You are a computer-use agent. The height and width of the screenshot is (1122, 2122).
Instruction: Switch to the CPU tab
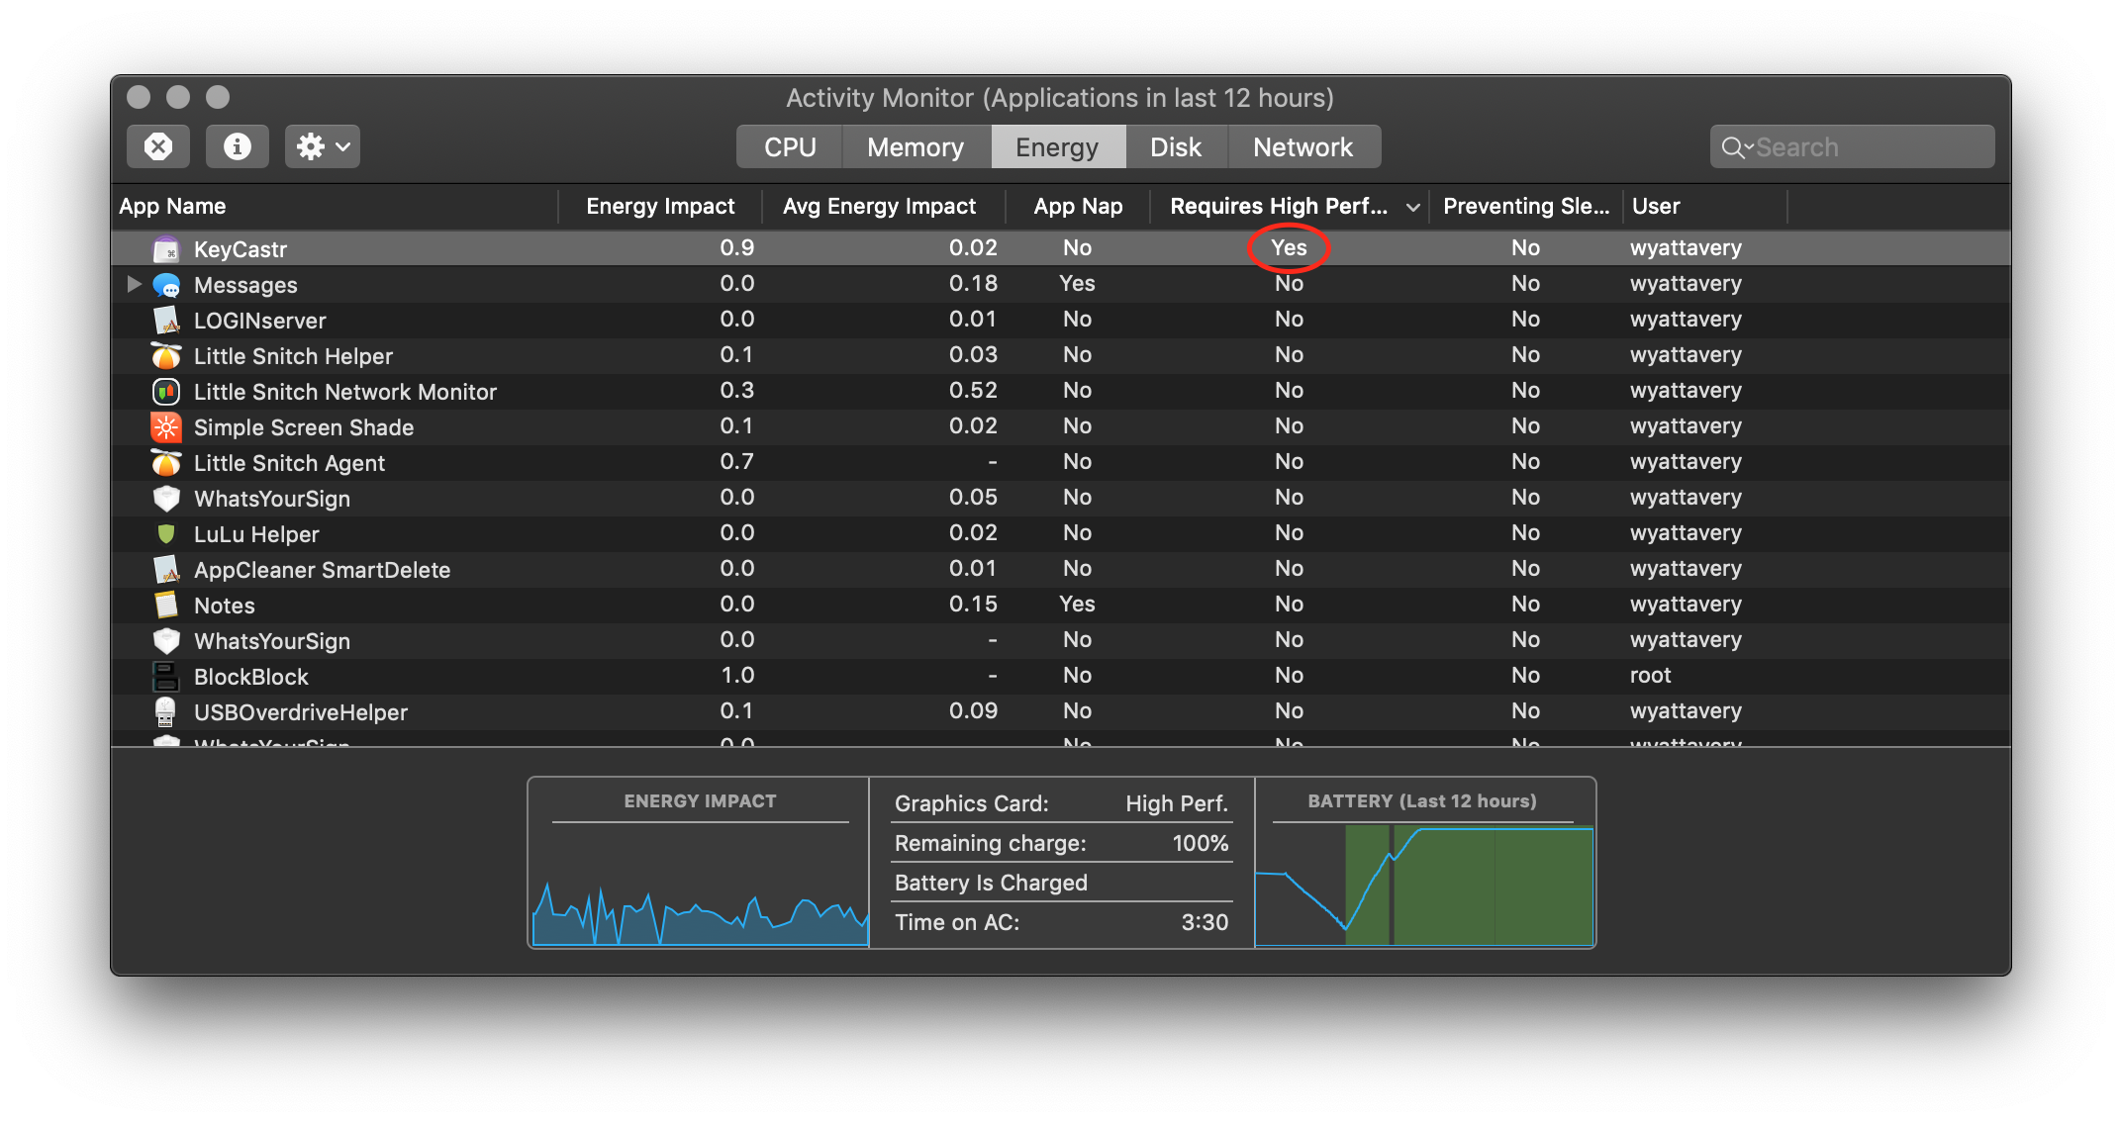coord(790,147)
